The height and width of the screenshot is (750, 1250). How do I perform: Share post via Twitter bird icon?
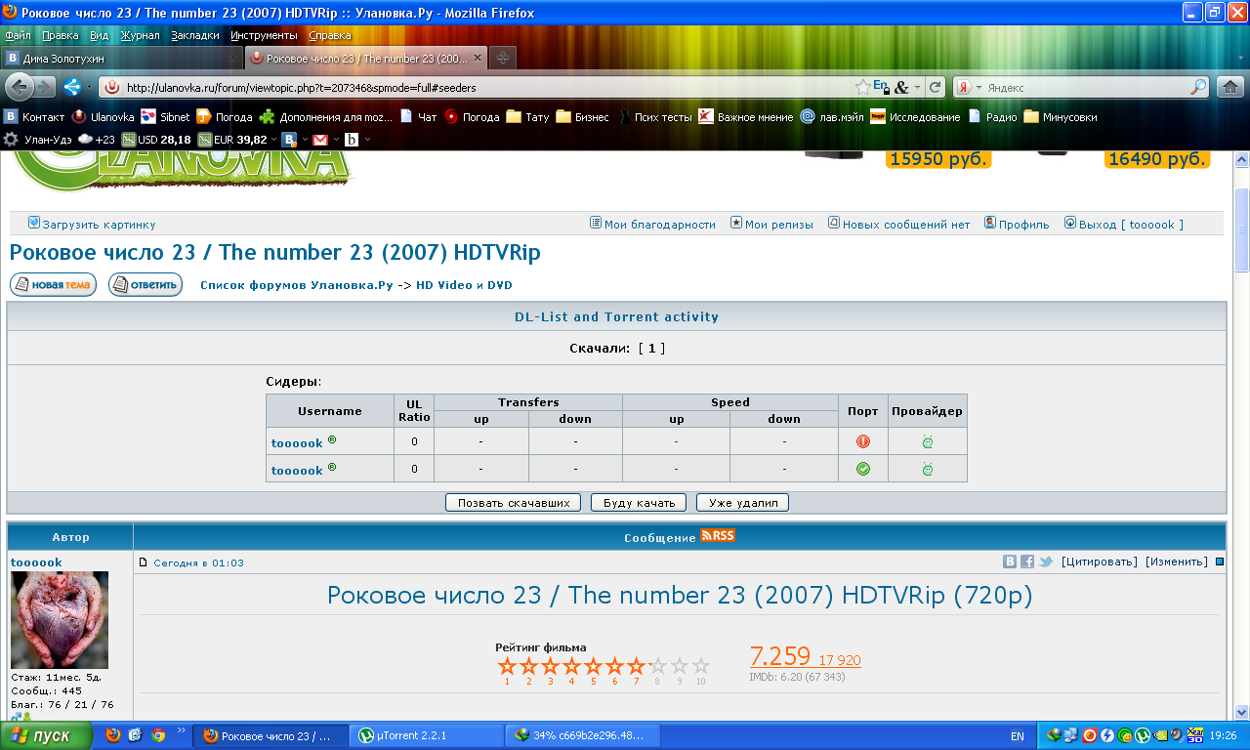[x=1045, y=562]
